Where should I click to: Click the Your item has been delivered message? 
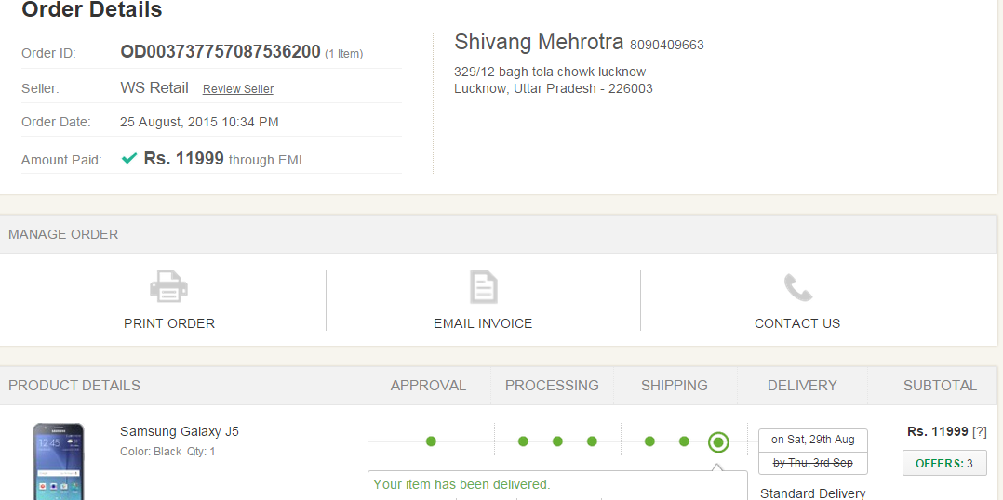pyautogui.click(x=461, y=484)
